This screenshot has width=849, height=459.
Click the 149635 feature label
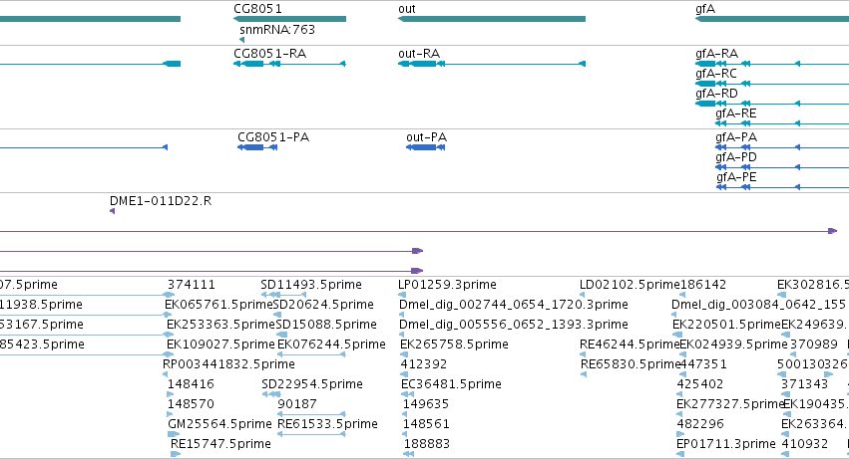click(x=426, y=405)
